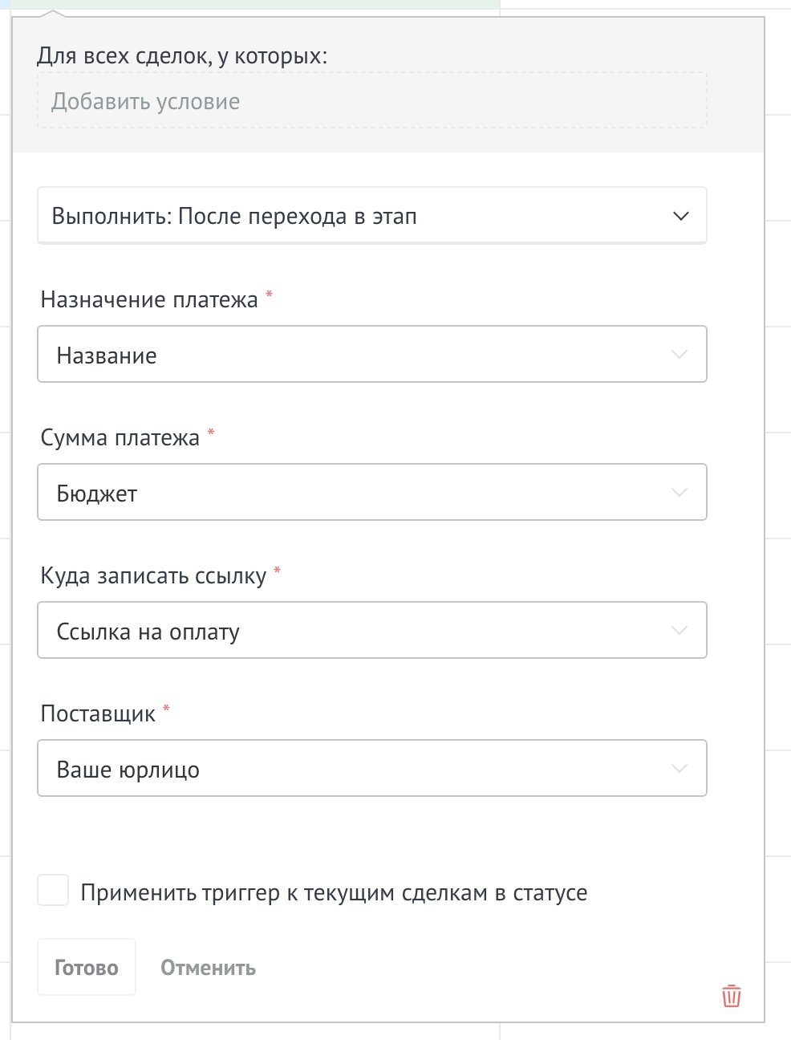
Task: Click the Поставщик field label
Action: pyautogui.click(x=98, y=714)
